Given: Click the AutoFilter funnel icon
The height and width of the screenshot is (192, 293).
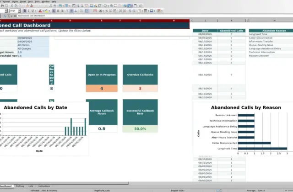Looking at the screenshot, I should (86, 6).
